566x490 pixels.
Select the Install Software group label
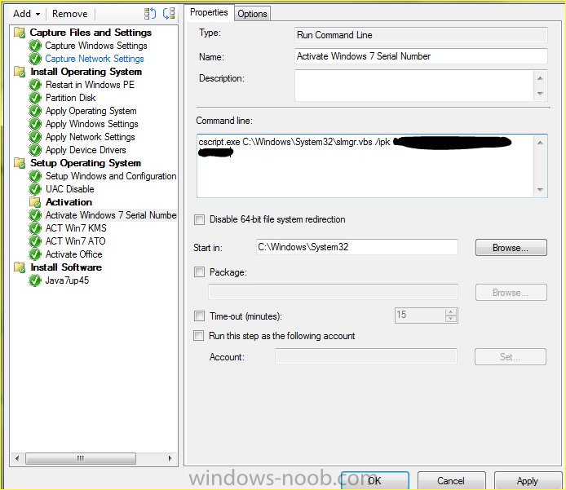pos(66,267)
